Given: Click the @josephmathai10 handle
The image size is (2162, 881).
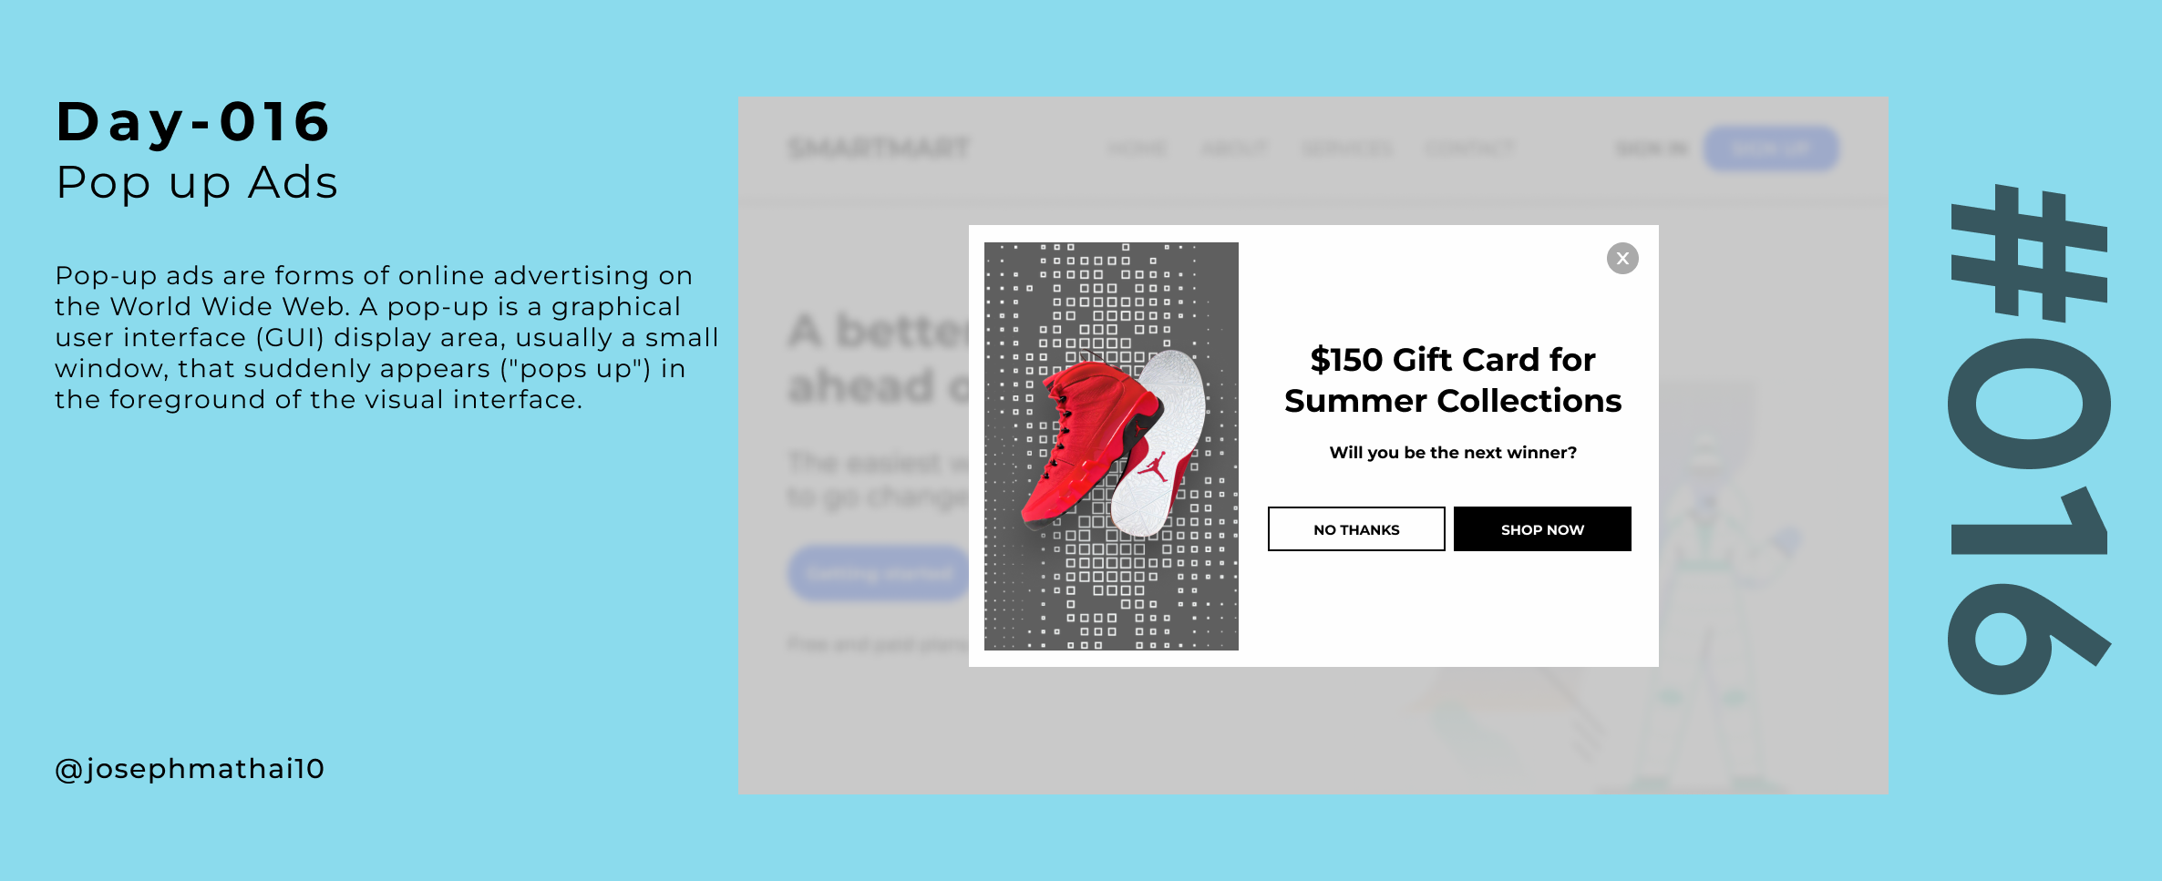Looking at the screenshot, I should 190,769.
